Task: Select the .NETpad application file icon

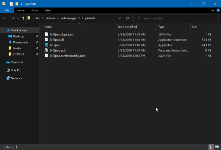Action: (x=46, y=45)
